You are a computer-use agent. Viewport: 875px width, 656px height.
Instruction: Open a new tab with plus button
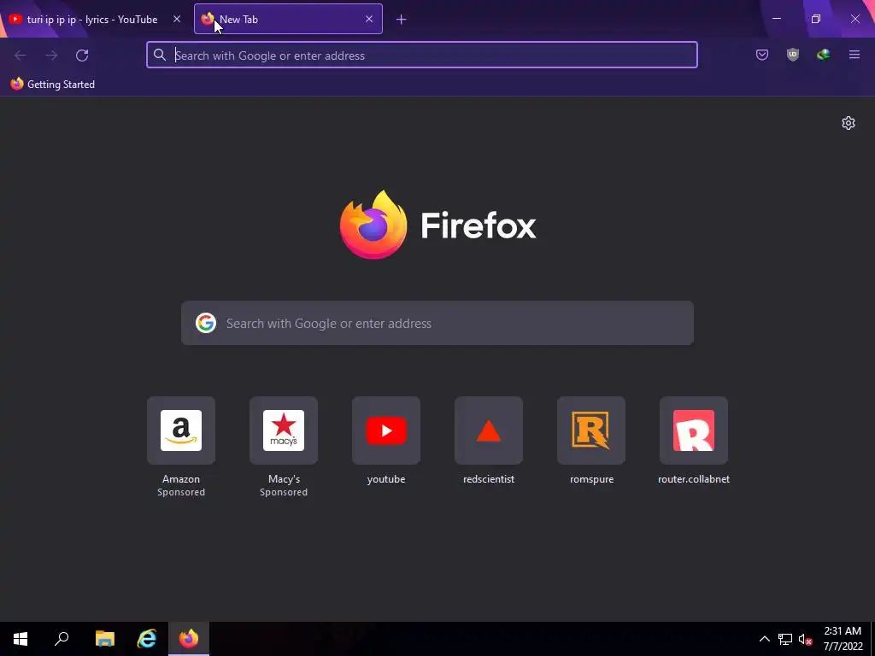(402, 20)
